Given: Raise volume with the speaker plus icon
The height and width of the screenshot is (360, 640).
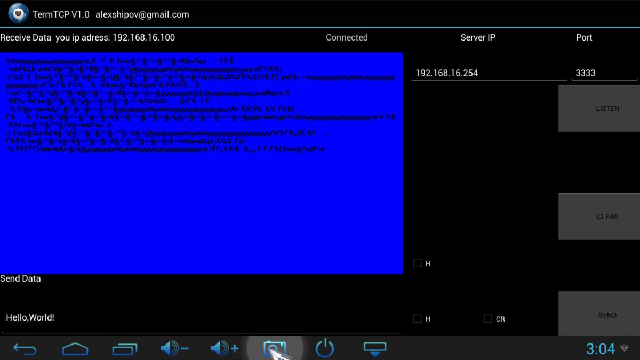Looking at the screenshot, I should pyautogui.click(x=224, y=349).
